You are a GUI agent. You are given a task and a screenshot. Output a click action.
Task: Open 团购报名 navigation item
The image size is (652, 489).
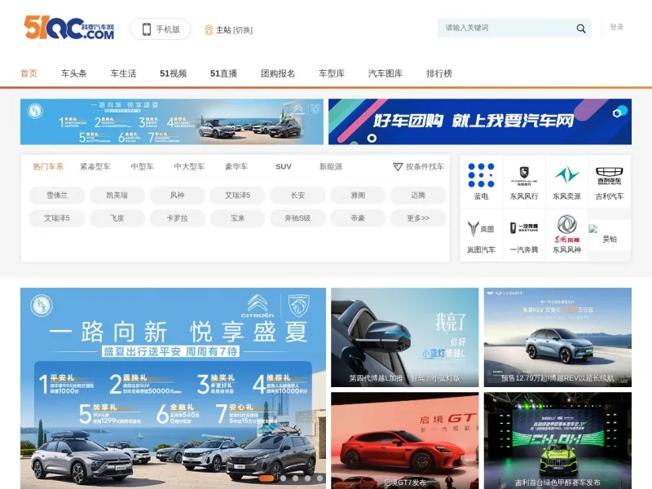click(x=278, y=73)
